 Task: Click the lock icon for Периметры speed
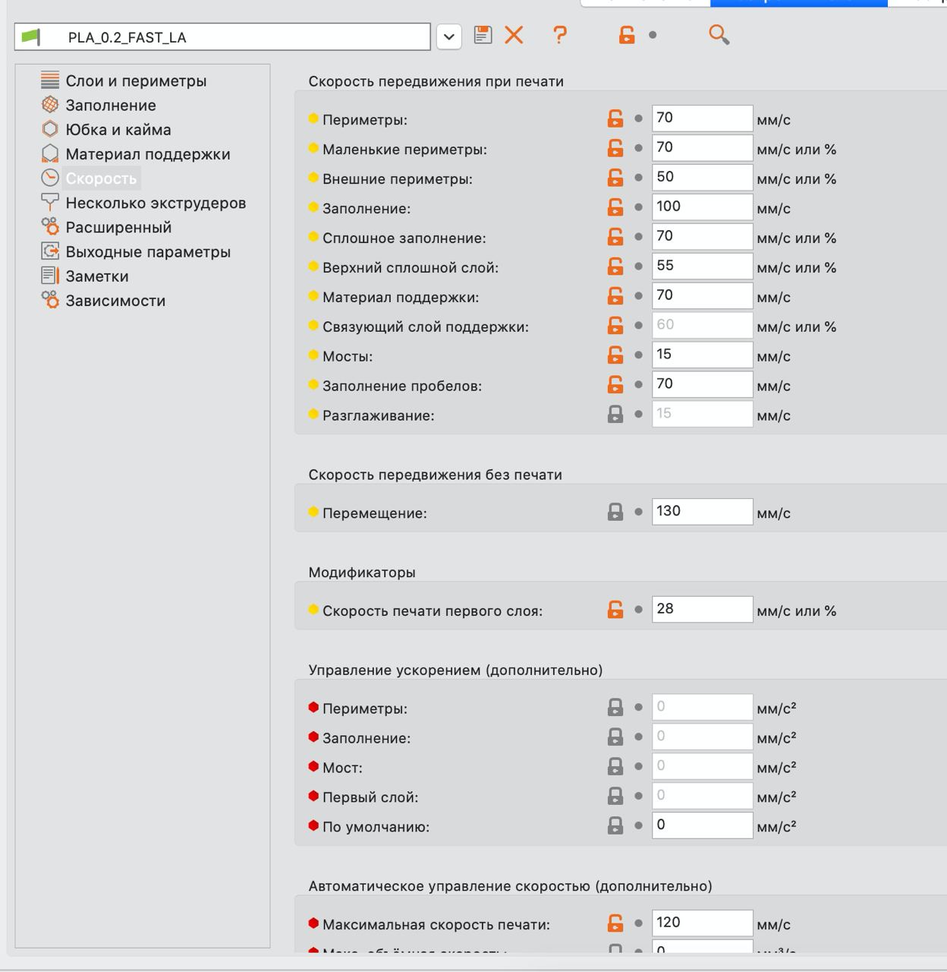(x=615, y=118)
